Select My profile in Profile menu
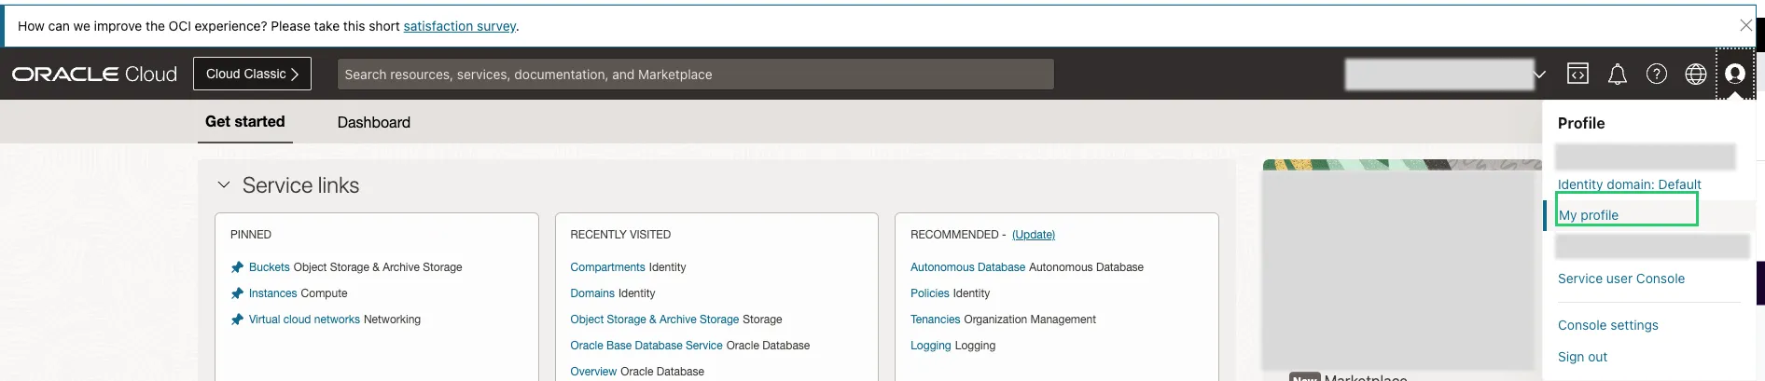 (1589, 215)
